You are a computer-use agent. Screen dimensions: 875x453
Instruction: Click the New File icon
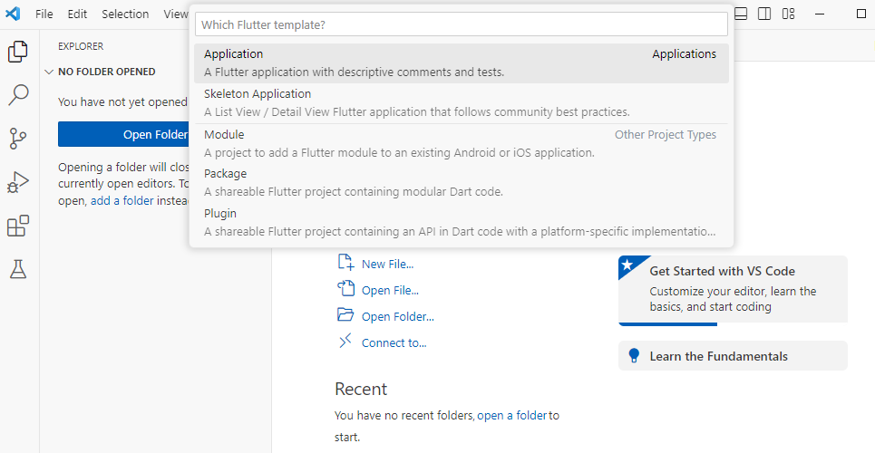(x=345, y=262)
